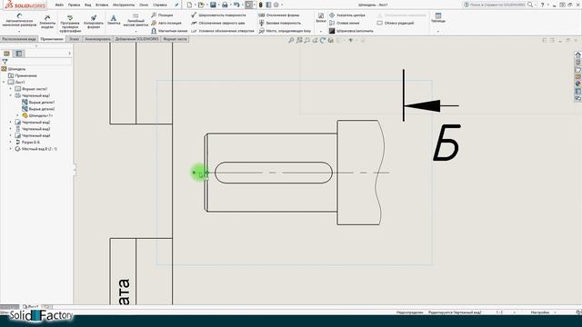Open the Файл menu
Image resolution: width=582 pixels, height=327 pixels.
(59, 5)
